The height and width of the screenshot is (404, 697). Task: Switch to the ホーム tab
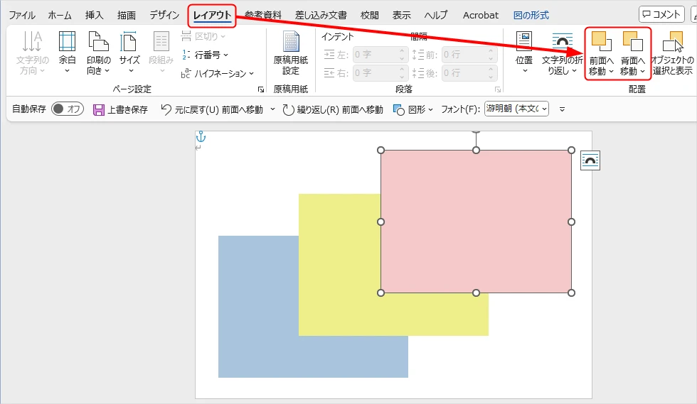(x=60, y=15)
